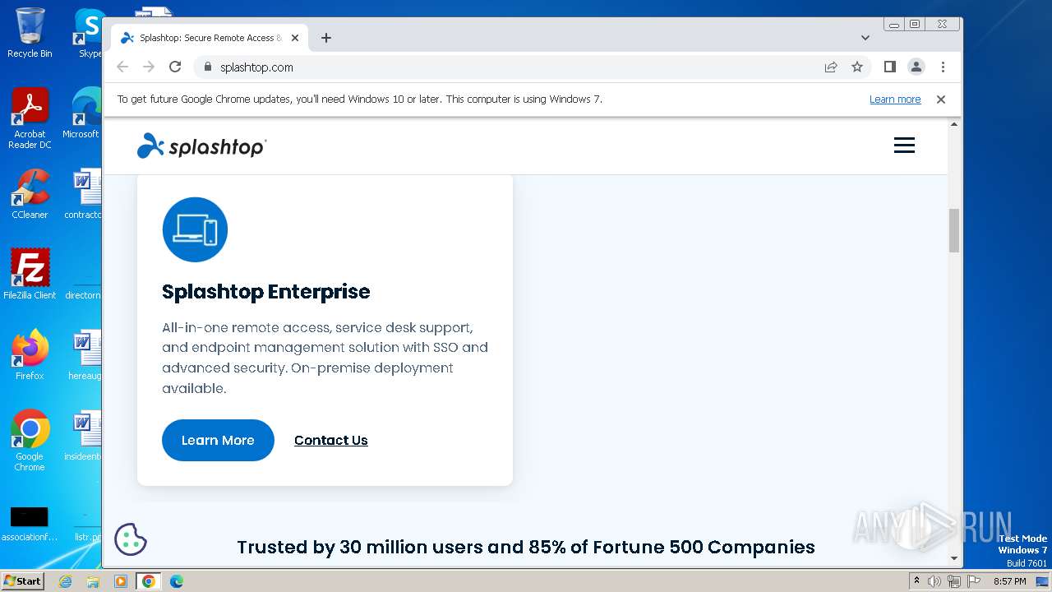Viewport: 1052px width, 592px height.
Task: Go back to previous page
Action: [x=122, y=67]
